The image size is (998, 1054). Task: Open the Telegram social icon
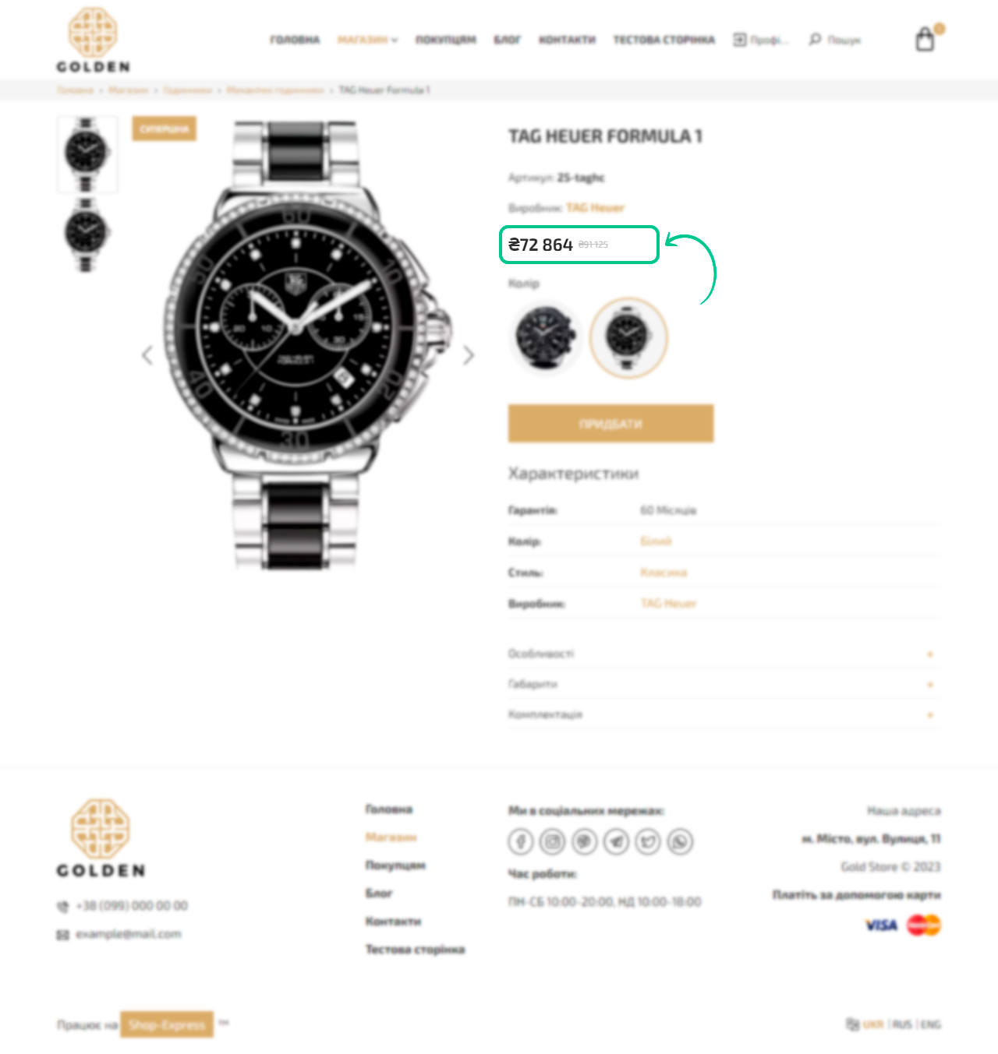point(616,841)
